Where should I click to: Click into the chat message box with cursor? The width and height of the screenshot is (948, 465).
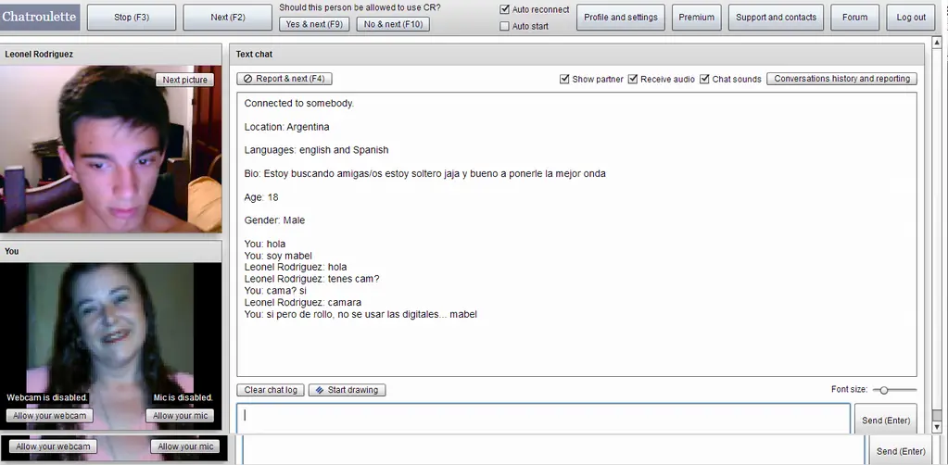(x=543, y=419)
